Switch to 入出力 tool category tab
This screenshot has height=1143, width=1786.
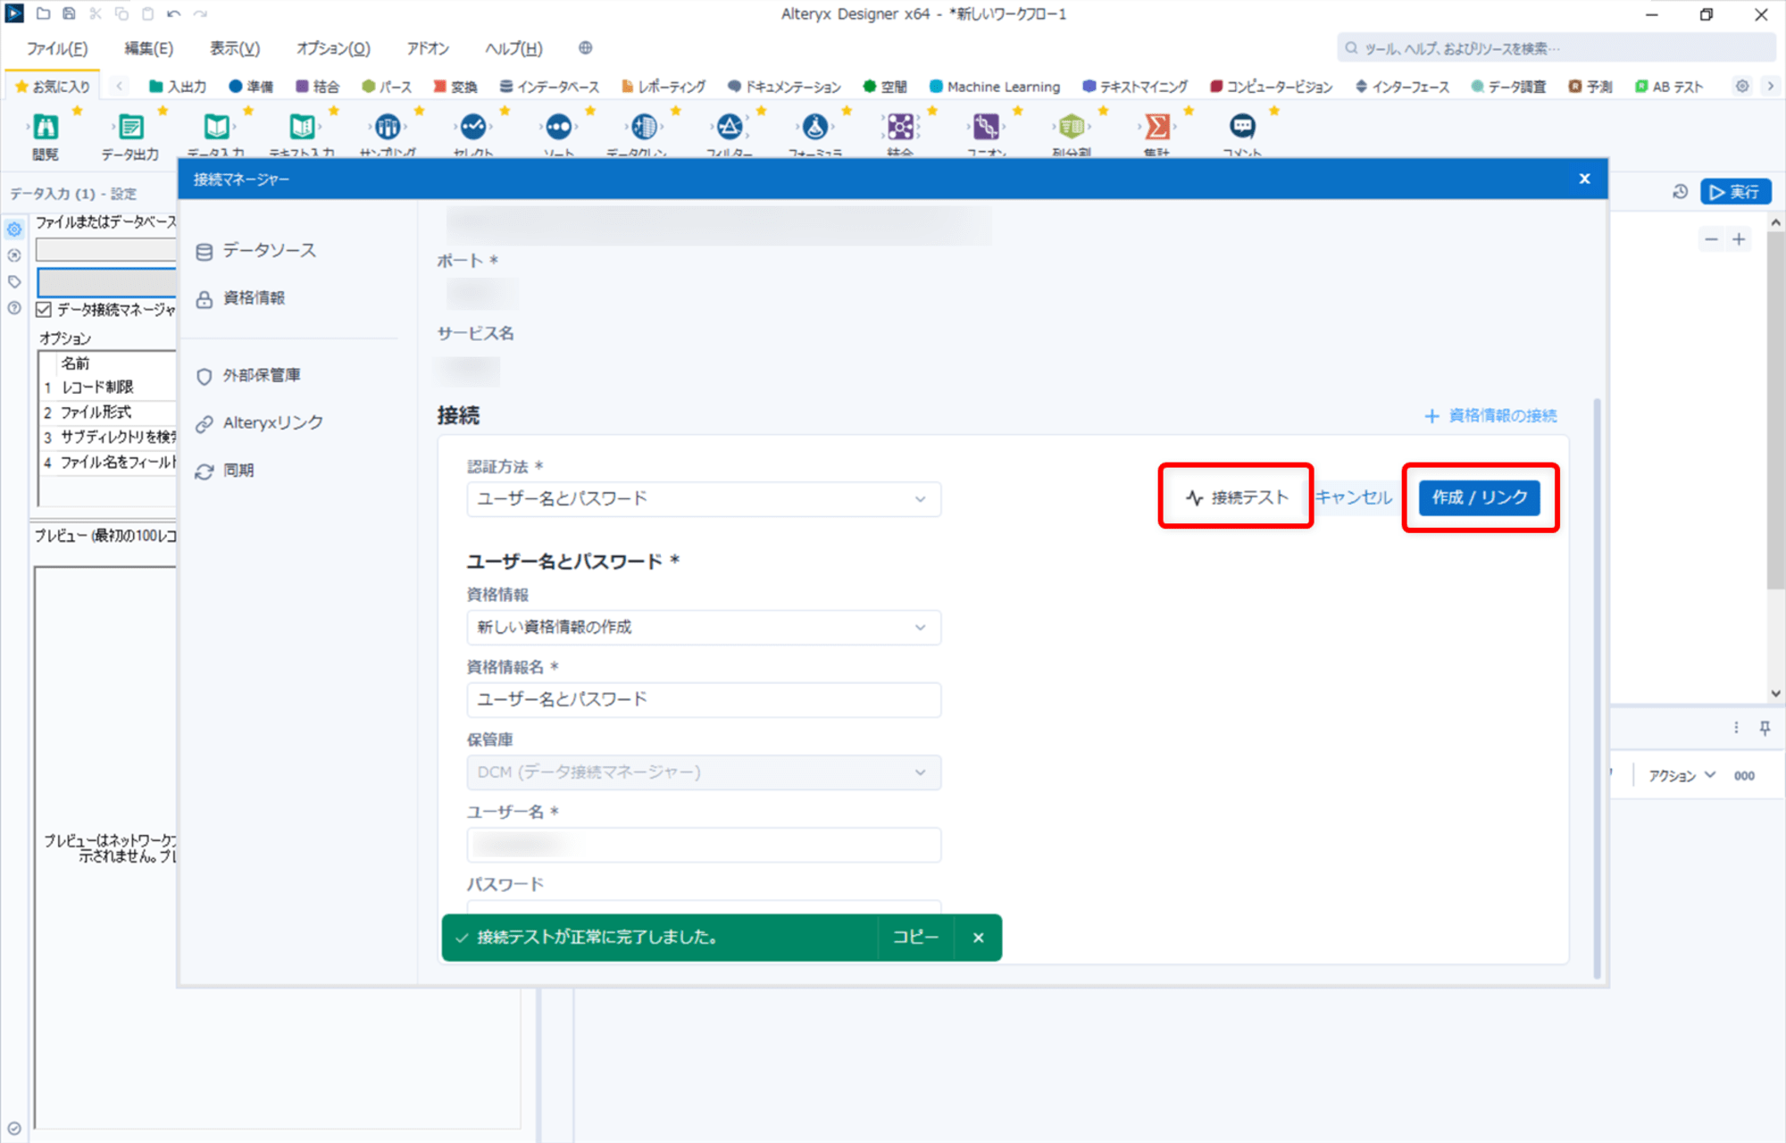178,87
